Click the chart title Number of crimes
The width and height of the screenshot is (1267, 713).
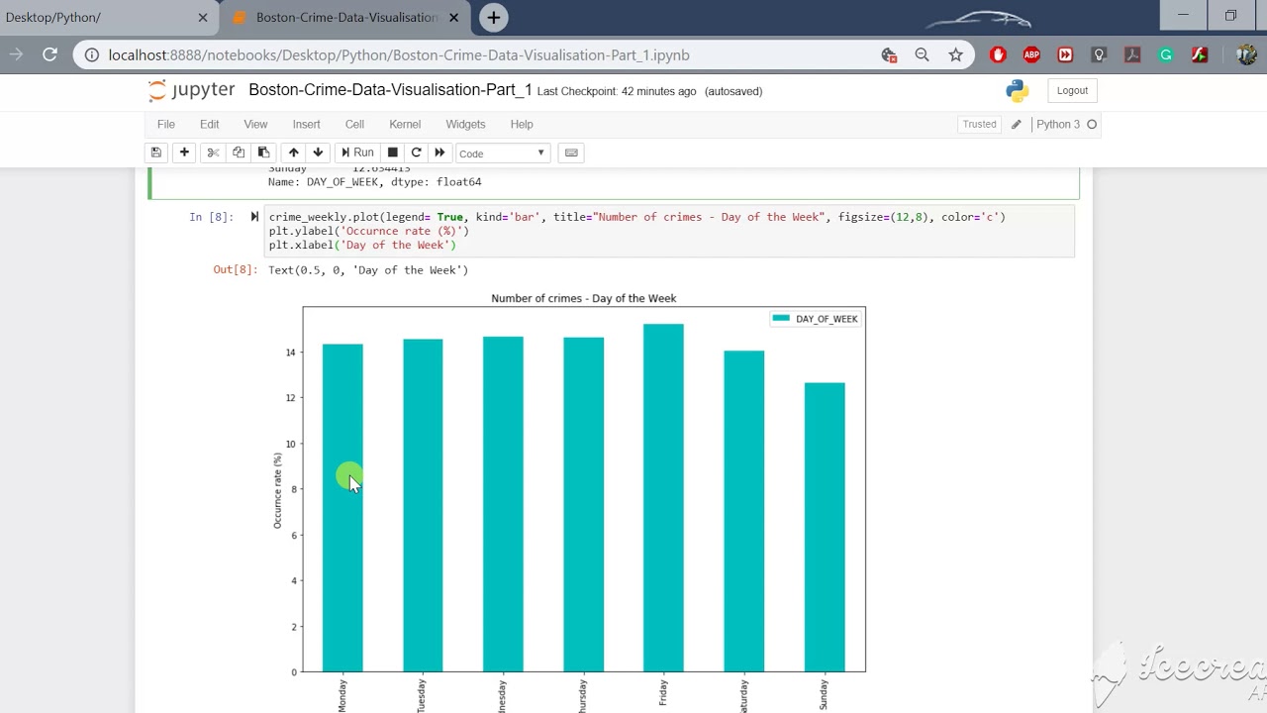[583, 298]
